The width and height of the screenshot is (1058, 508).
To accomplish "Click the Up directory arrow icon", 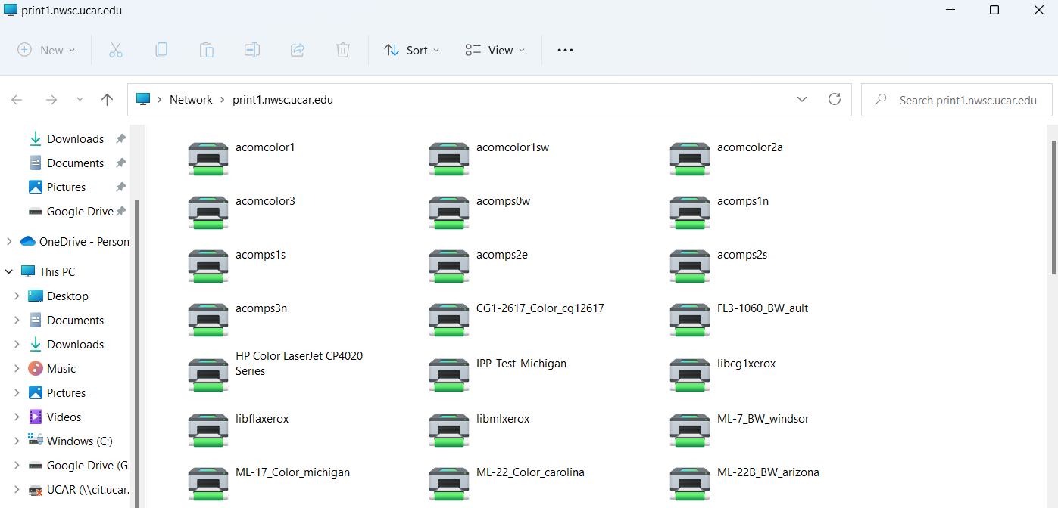I will click(x=108, y=100).
